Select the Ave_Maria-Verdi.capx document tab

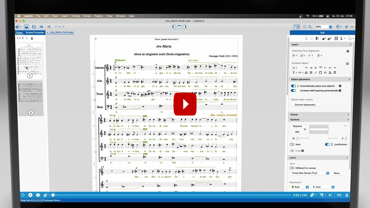[62, 32]
